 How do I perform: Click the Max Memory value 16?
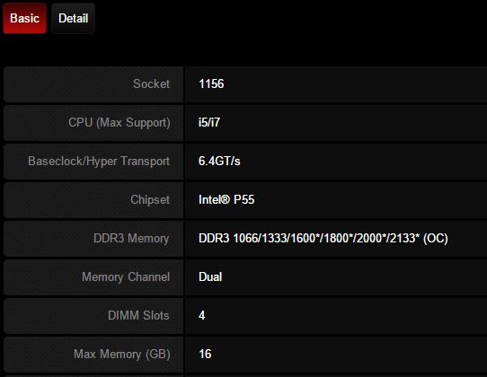205,354
